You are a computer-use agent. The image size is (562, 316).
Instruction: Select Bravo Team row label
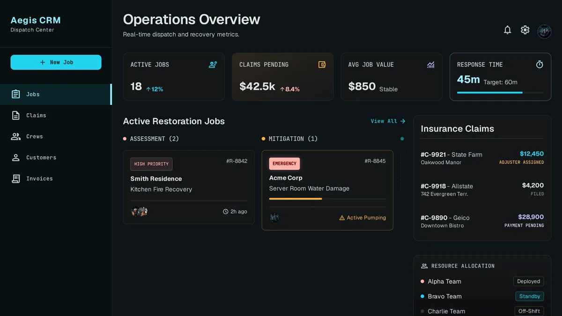(444, 296)
